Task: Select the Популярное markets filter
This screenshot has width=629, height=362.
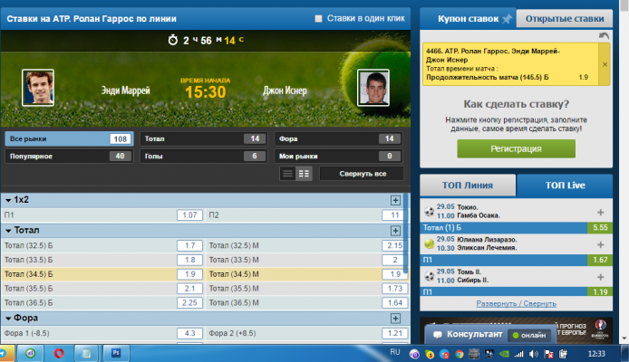Action: [69, 157]
